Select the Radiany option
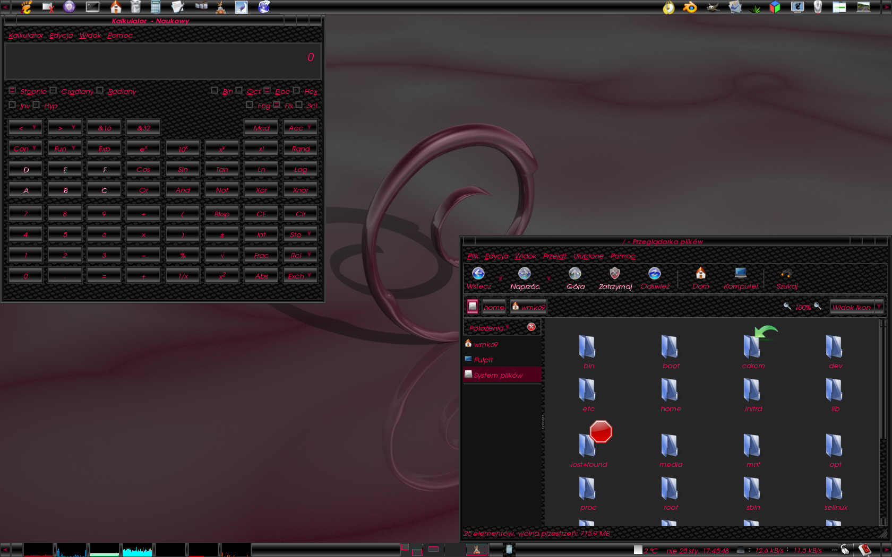892x557 pixels. [116, 91]
